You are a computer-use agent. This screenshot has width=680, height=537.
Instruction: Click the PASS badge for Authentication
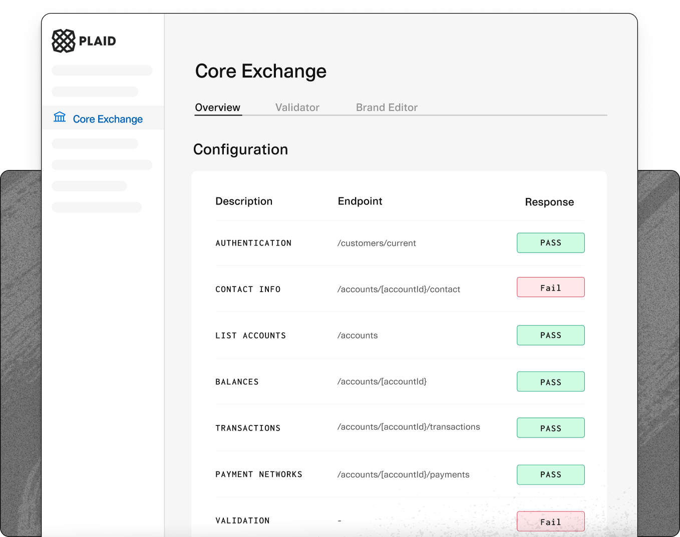[x=550, y=242]
